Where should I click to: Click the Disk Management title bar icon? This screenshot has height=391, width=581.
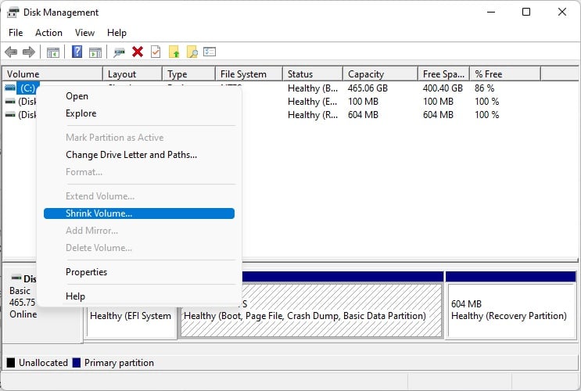13,13
